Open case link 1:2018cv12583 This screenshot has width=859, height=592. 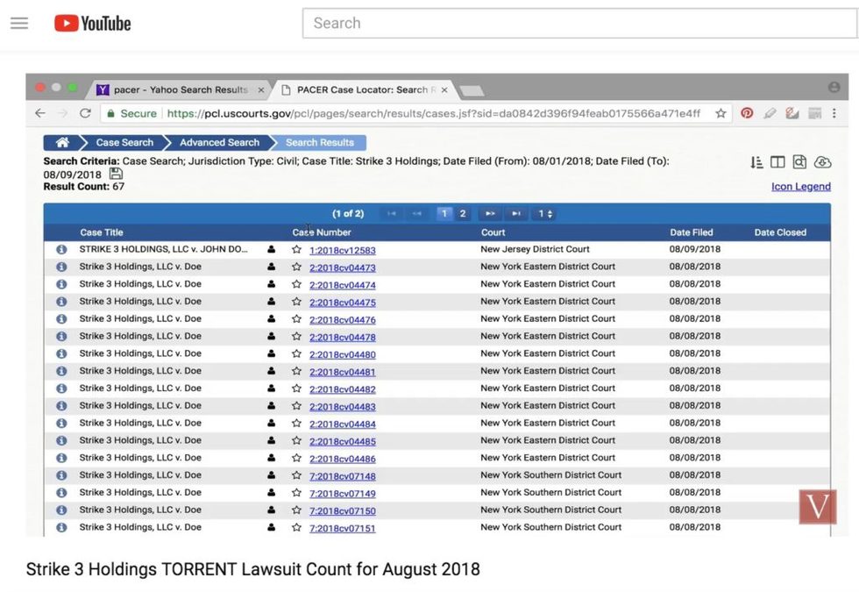point(343,251)
